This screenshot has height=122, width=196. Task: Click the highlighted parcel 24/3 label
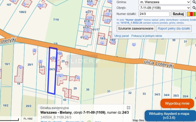(52, 69)
